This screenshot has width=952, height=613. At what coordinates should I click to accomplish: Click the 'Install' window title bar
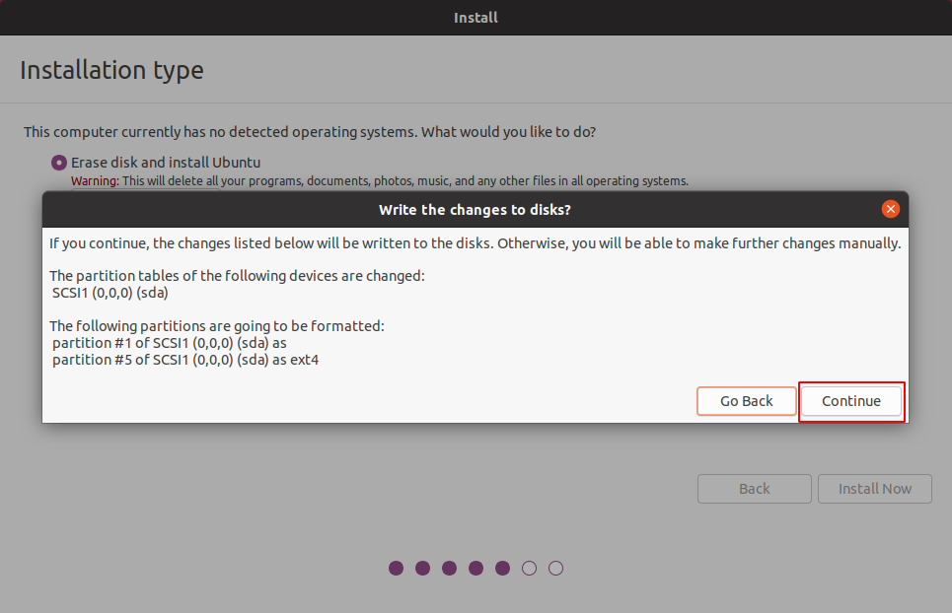pyautogui.click(x=476, y=18)
